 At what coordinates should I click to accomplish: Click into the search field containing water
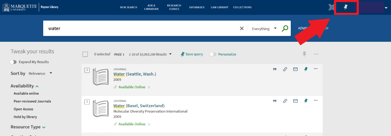point(137,28)
